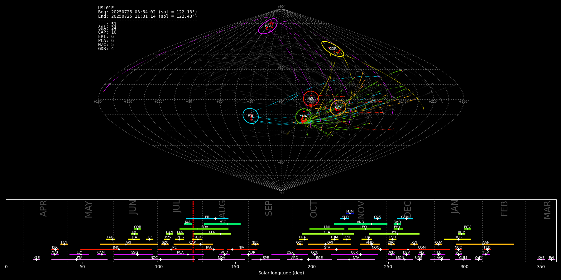Click the +90 north pole label on map
Viewport: 561px width, 280px height.
click(281, 7)
